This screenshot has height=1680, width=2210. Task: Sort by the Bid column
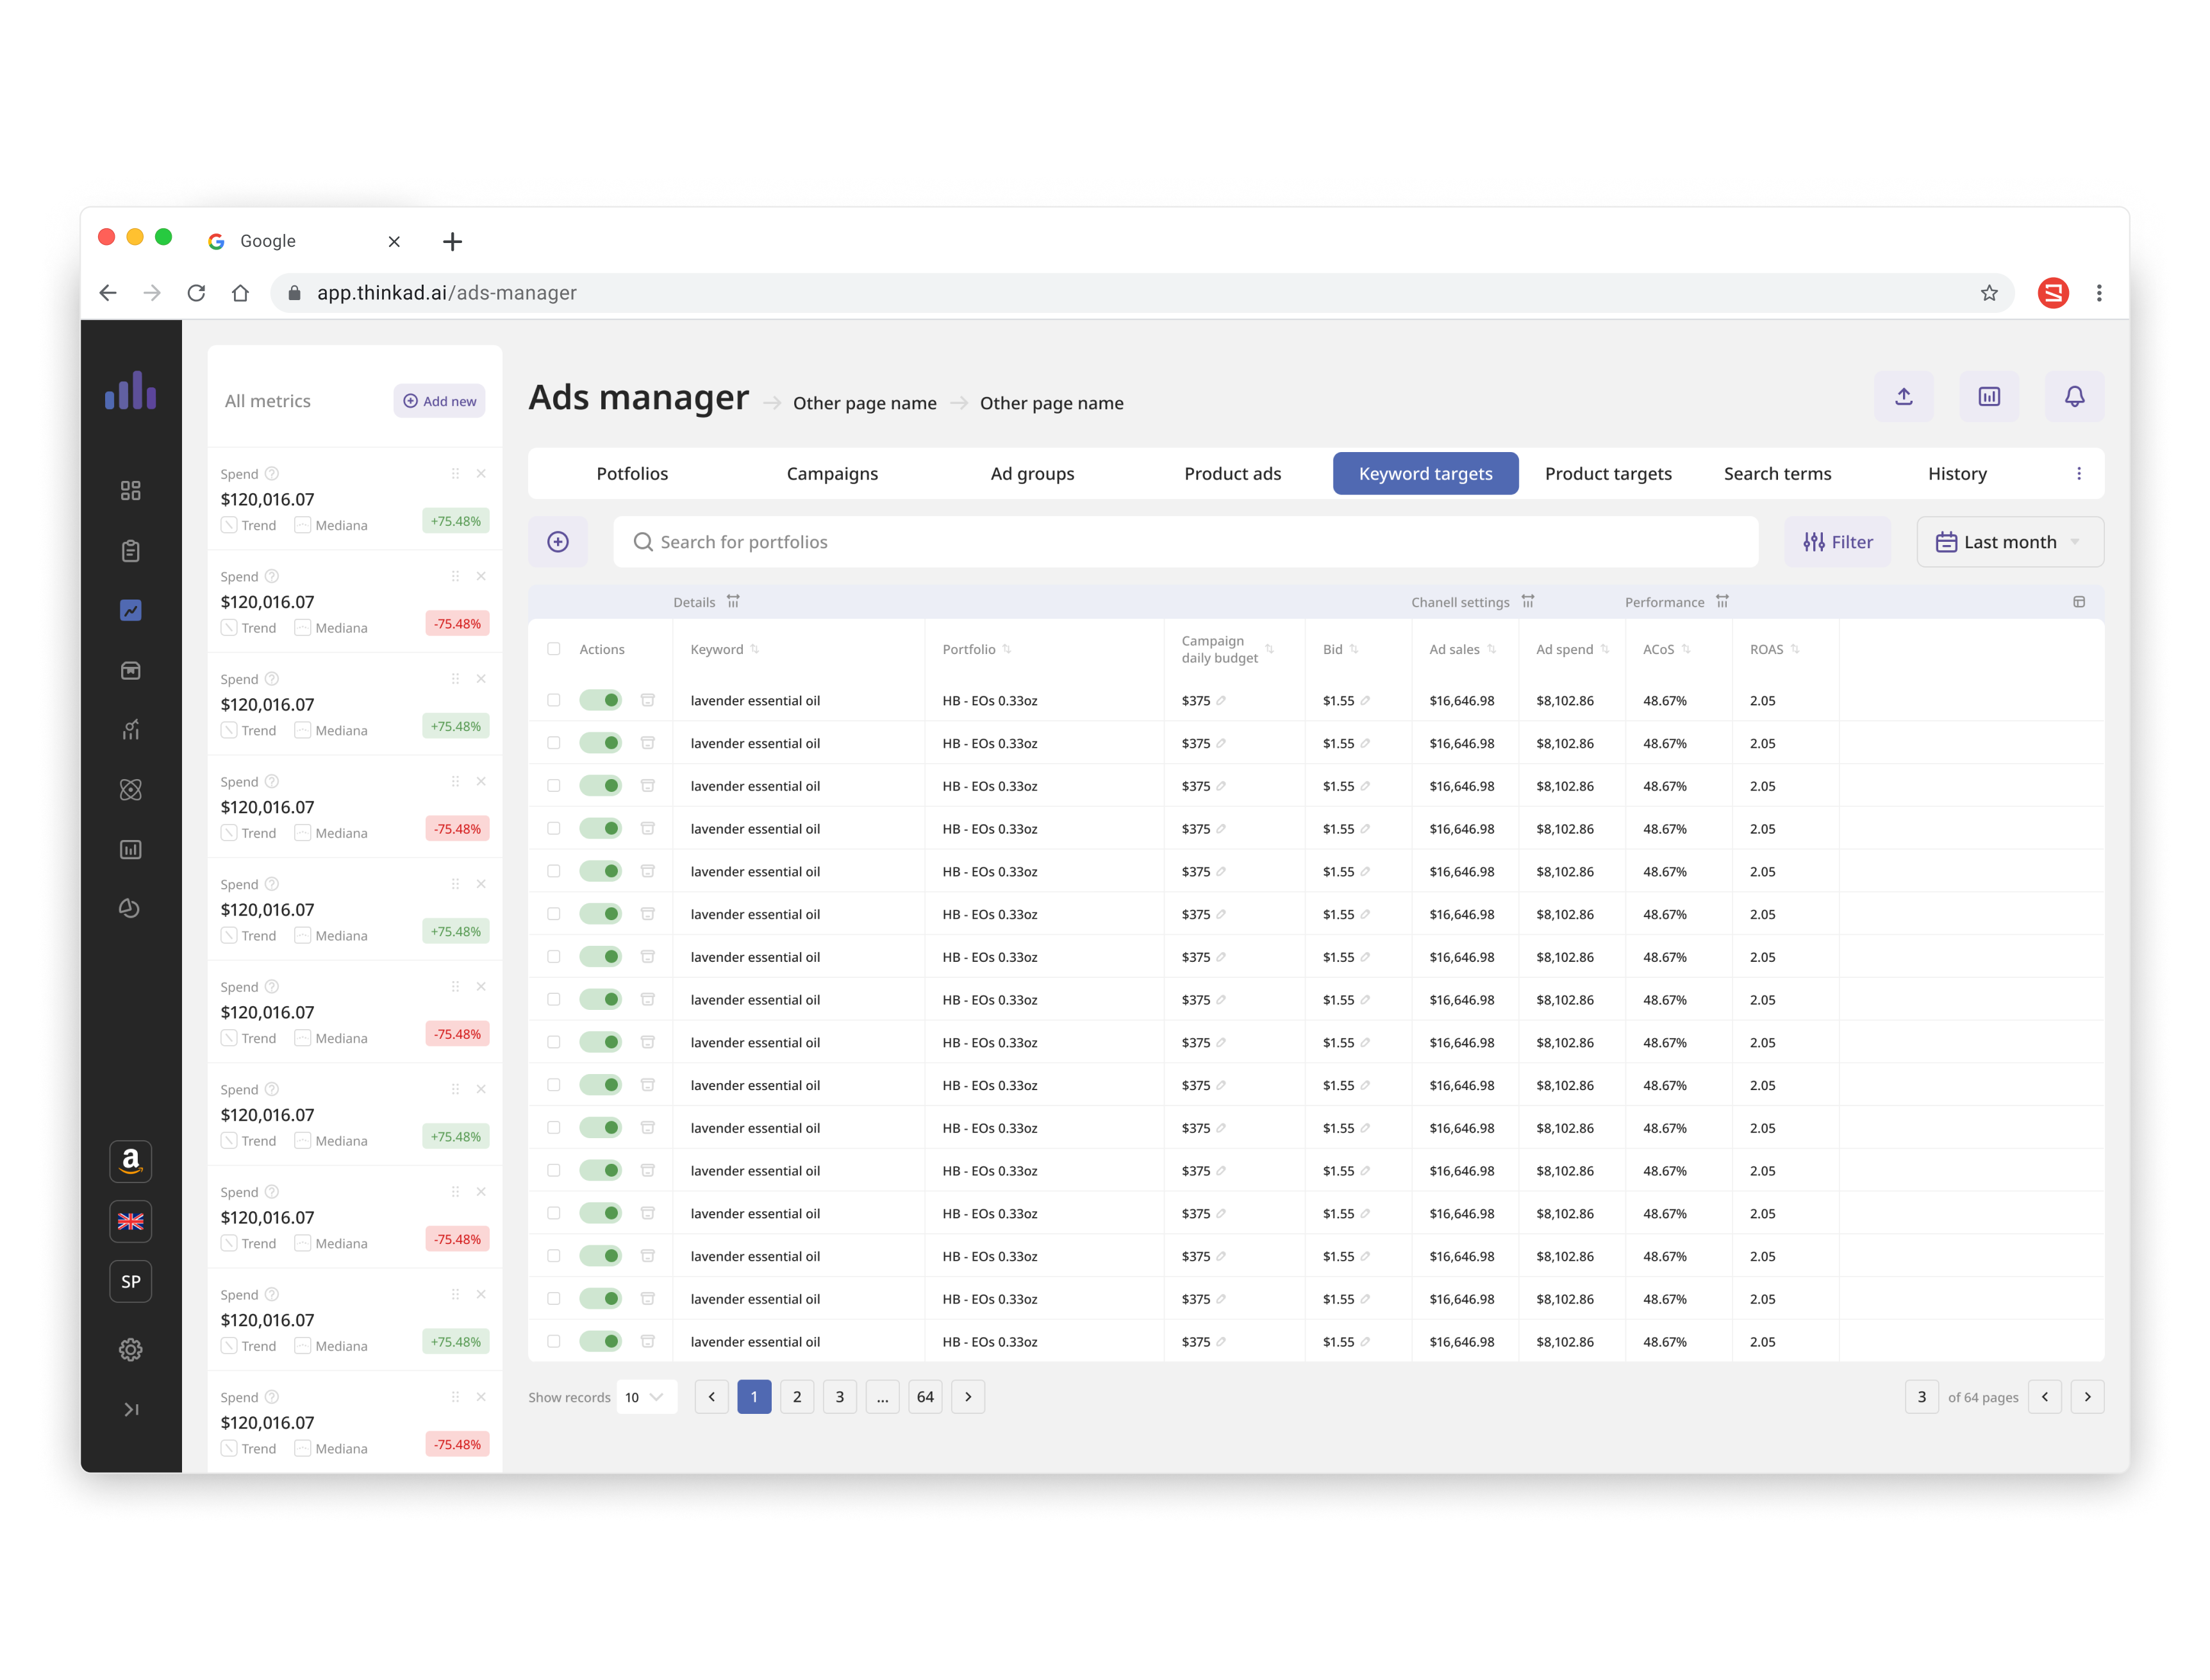click(x=1354, y=649)
